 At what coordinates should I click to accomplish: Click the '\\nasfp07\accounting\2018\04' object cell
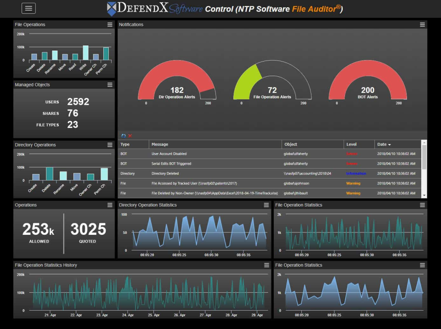[x=307, y=173]
